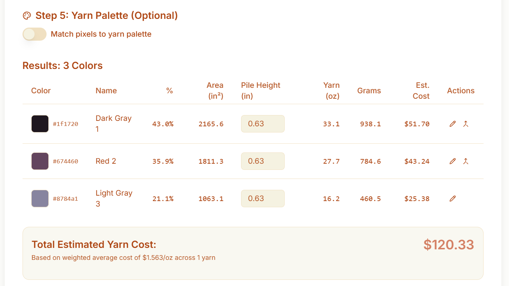Merge Red 2 using merge arrow icon
The width and height of the screenshot is (509, 286).
point(466,161)
